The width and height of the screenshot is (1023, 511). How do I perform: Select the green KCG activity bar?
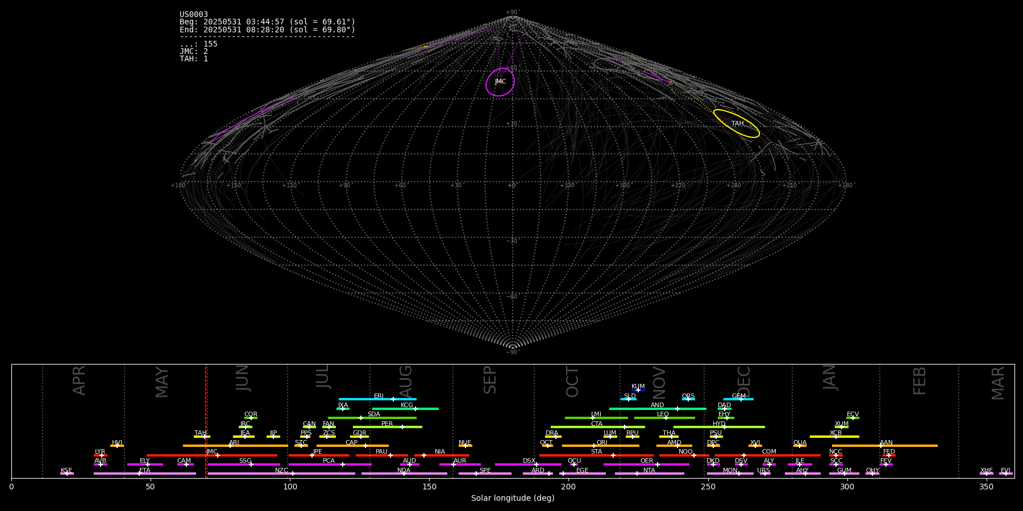click(405, 408)
